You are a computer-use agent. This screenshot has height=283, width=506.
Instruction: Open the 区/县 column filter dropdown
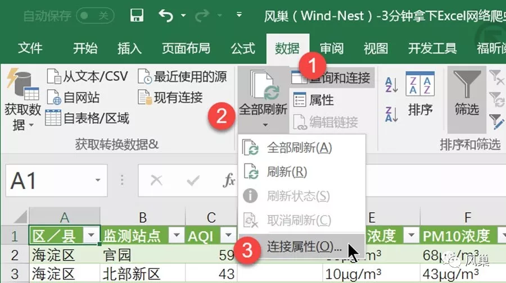point(91,235)
